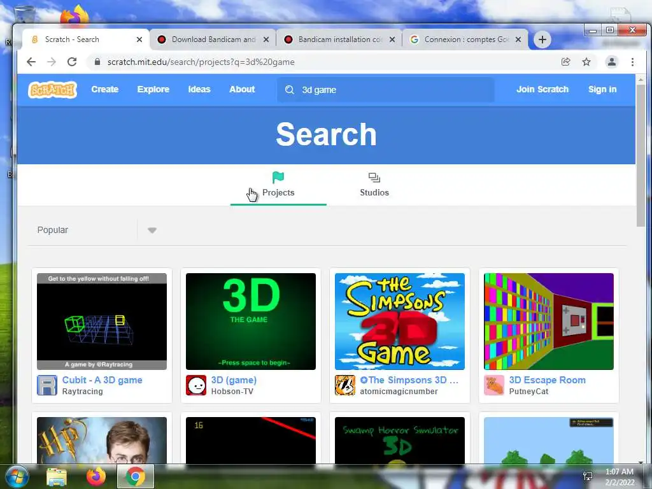Click the scrollbar down arrow
This screenshot has height=489, width=652.
point(641,462)
